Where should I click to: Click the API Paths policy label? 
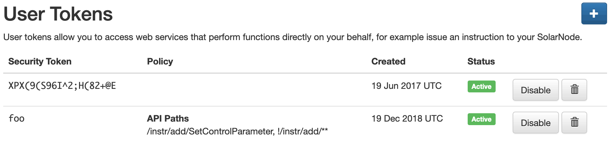pos(168,118)
